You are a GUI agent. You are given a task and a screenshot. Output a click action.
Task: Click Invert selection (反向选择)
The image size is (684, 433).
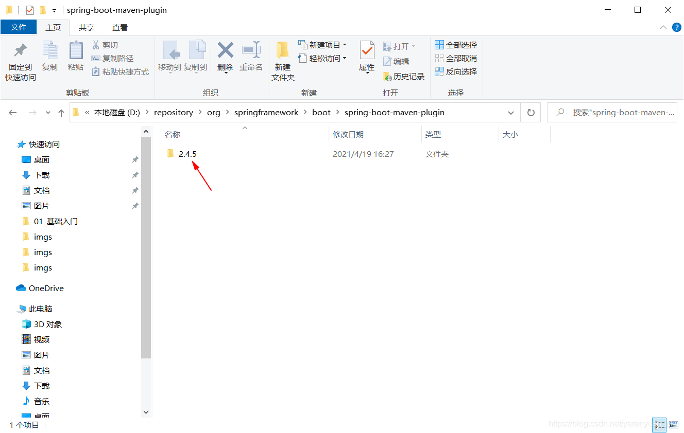click(x=456, y=72)
